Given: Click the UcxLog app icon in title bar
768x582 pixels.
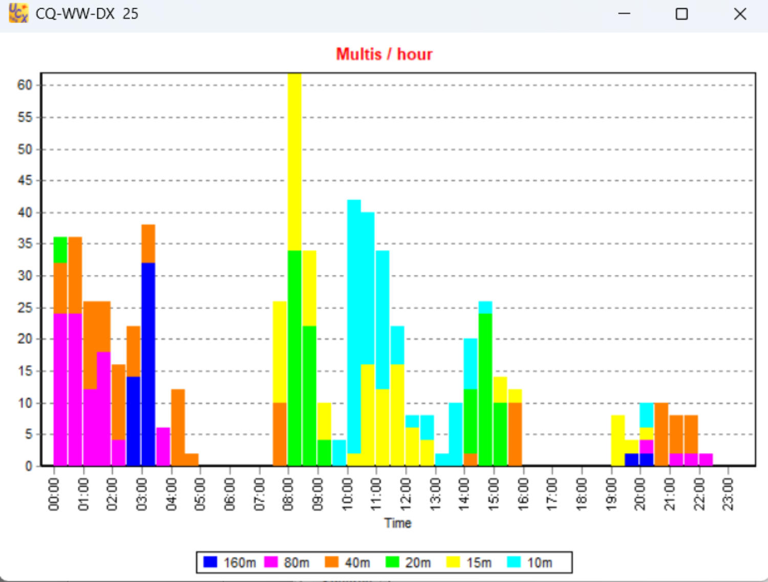Looking at the screenshot, I should point(18,13).
